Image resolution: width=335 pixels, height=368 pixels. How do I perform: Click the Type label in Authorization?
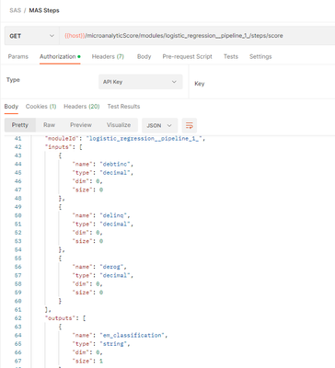click(x=13, y=80)
